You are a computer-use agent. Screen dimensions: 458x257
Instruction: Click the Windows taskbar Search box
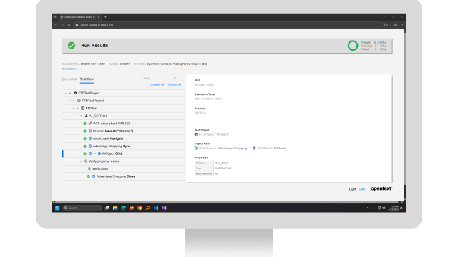tap(82, 208)
